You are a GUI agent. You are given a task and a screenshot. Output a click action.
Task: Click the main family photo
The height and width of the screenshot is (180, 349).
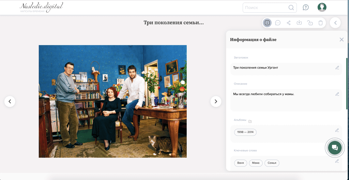click(112, 101)
